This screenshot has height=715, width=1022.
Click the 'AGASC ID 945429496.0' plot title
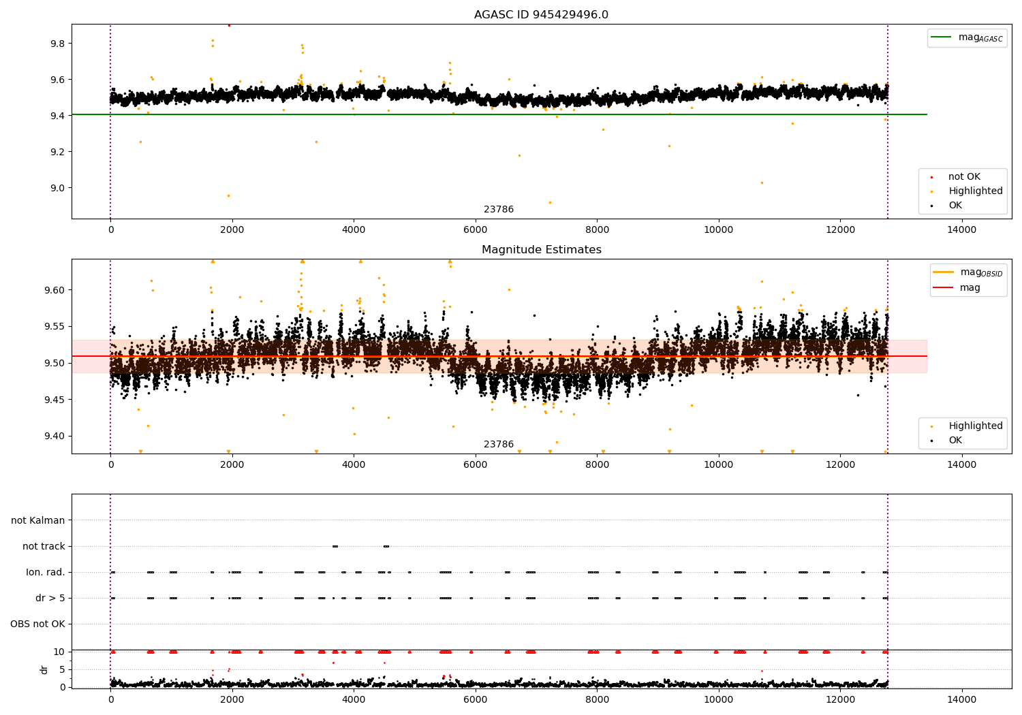(x=541, y=15)
